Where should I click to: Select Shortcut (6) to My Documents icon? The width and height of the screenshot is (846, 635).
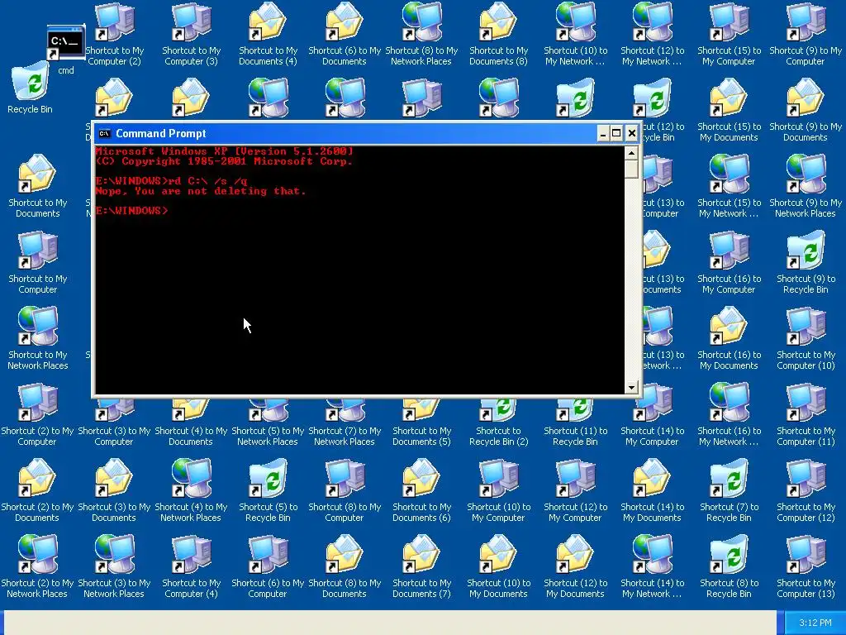click(x=345, y=22)
